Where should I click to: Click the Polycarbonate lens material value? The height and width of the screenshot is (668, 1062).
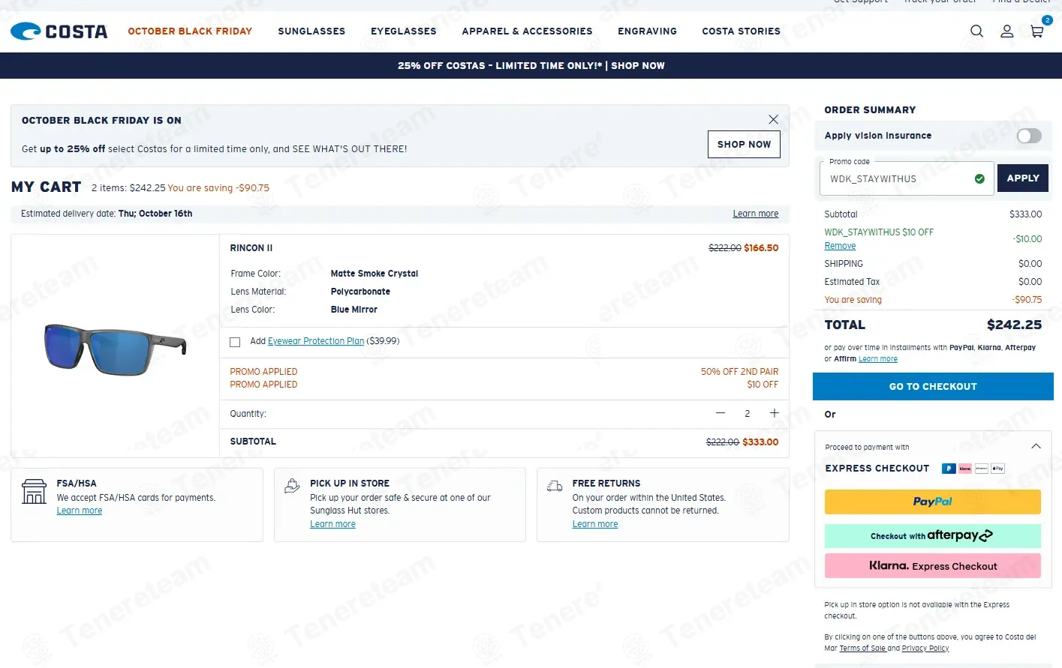click(x=360, y=292)
